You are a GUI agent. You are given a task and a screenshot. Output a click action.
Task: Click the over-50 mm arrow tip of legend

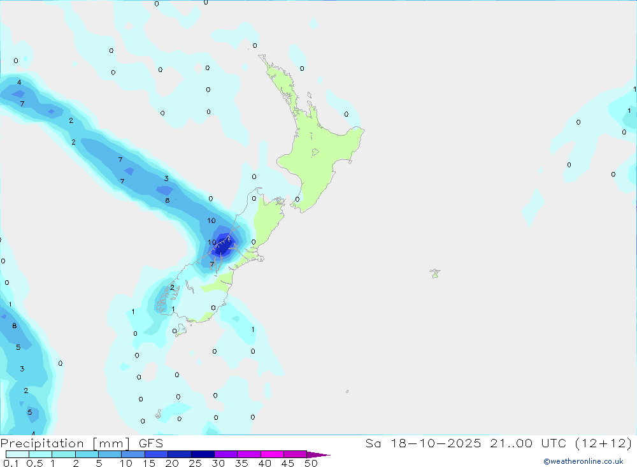[x=318, y=455]
